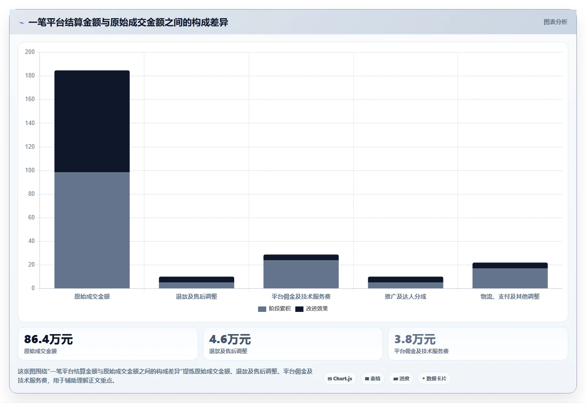
Task: Click the 物流、支付及其他调整 gray bar segment
Action: [510, 278]
